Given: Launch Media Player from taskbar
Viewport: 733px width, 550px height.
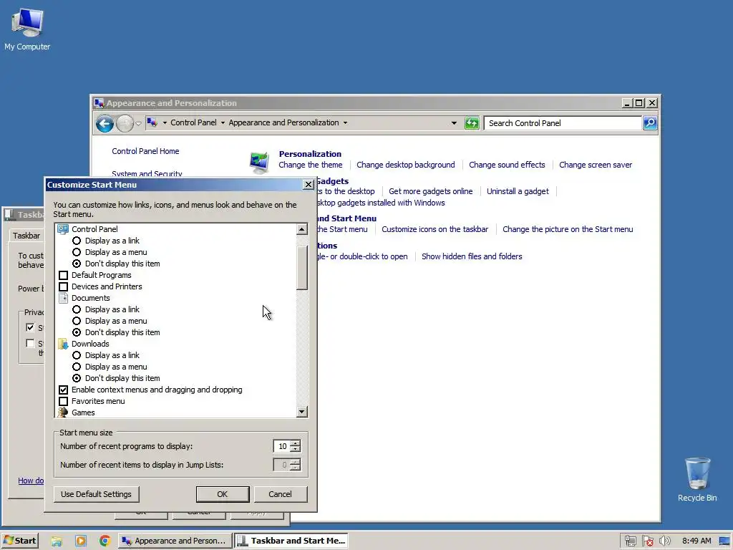Looking at the screenshot, I should pyautogui.click(x=81, y=541).
